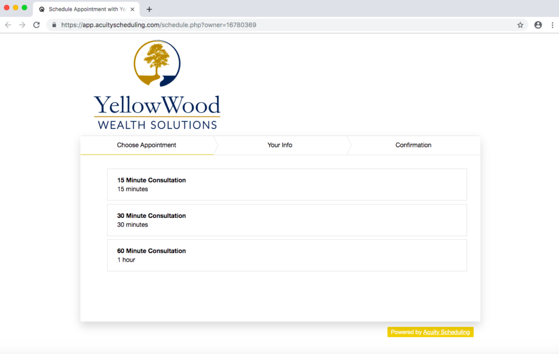Viewport: 559px width, 354px height.
Task: View site info via the padlock icon
Action: coord(54,25)
